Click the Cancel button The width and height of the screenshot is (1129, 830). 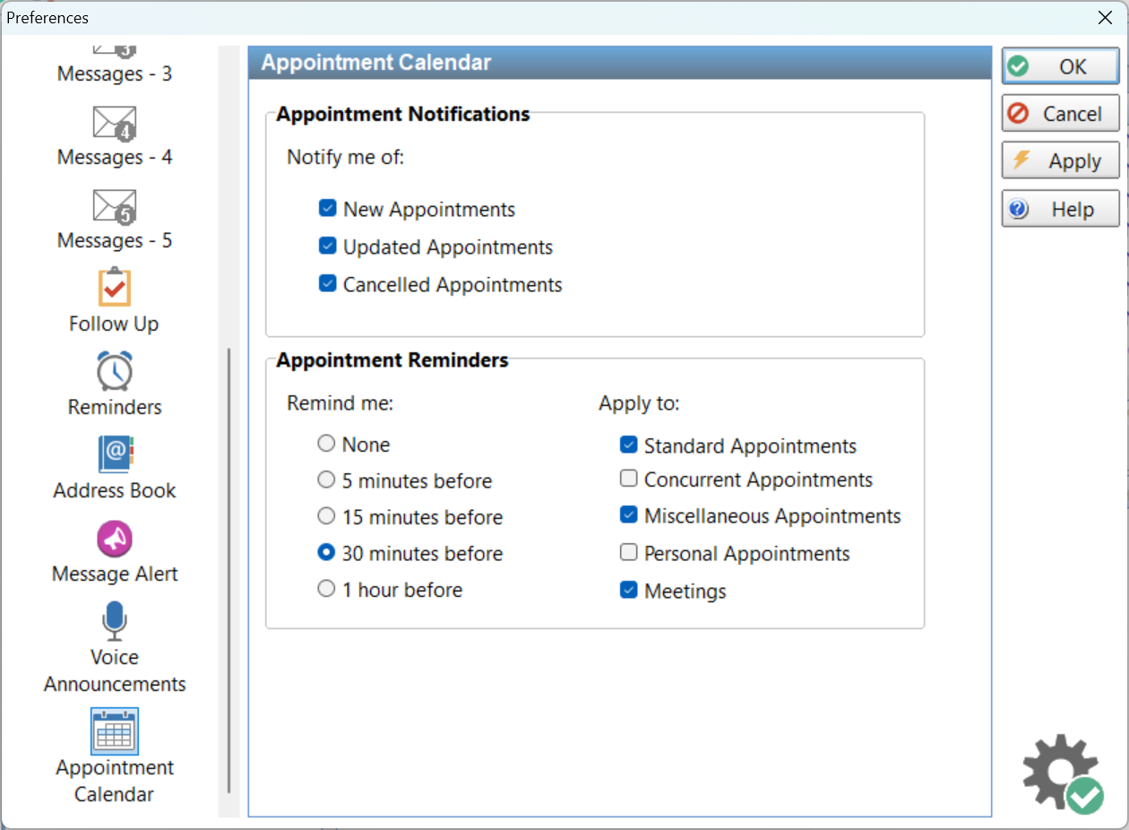[x=1061, y=114]
